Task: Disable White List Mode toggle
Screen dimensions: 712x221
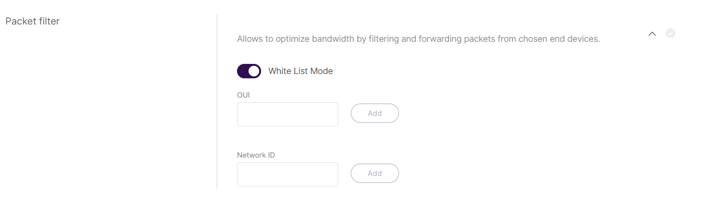Action: [x=249, y=71]
